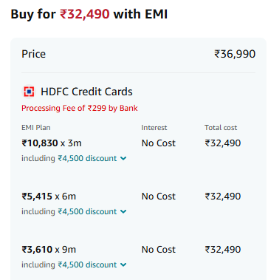Open the ₹4,500 discount link for 9m plan
Image resolution: width=268 pixels, height=280 pixels.
tap(87, 264)
